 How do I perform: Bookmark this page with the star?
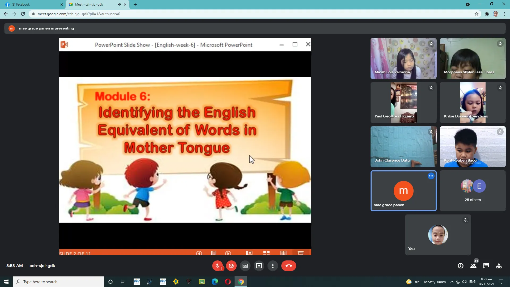[477, 14]
